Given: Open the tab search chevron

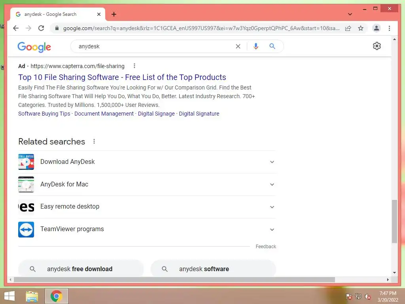Looking at the screenshot, I should coord(350,14).
